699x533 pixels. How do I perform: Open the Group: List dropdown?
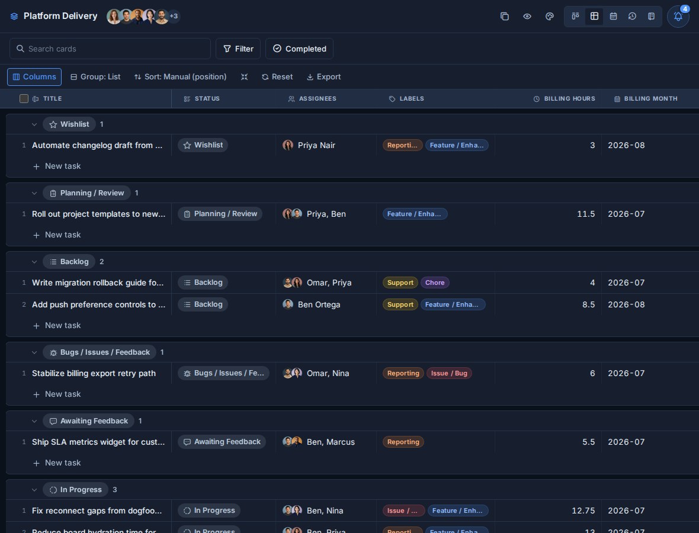(95, 76)
